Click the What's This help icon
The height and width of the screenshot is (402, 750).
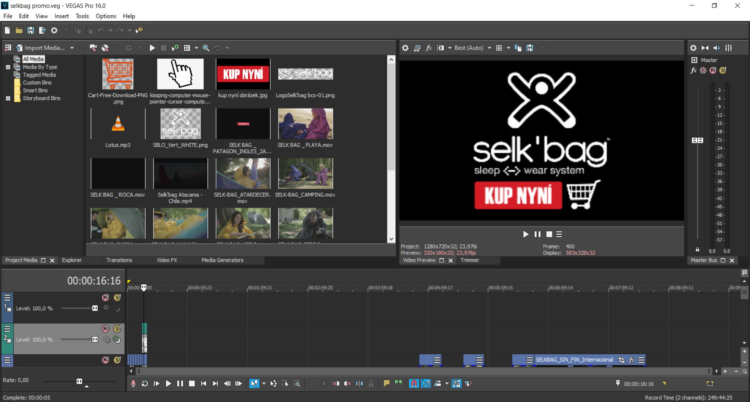coord(139,30)
